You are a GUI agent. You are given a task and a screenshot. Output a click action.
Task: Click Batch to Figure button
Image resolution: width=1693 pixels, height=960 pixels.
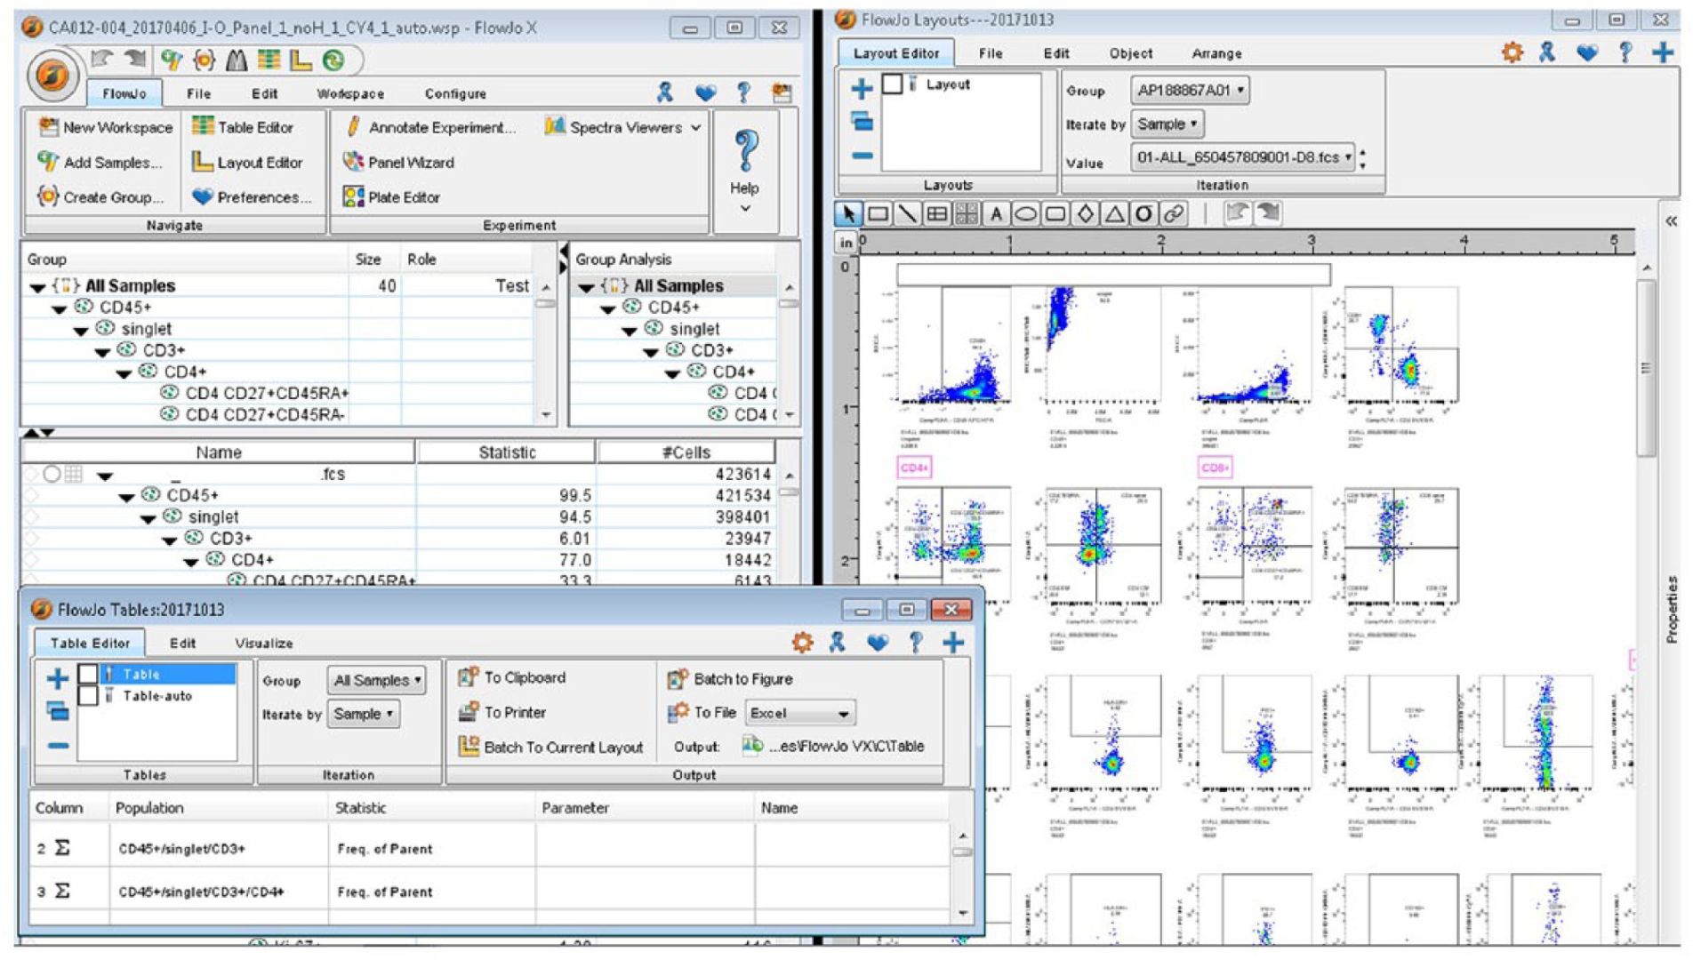(x=730, y=679)
